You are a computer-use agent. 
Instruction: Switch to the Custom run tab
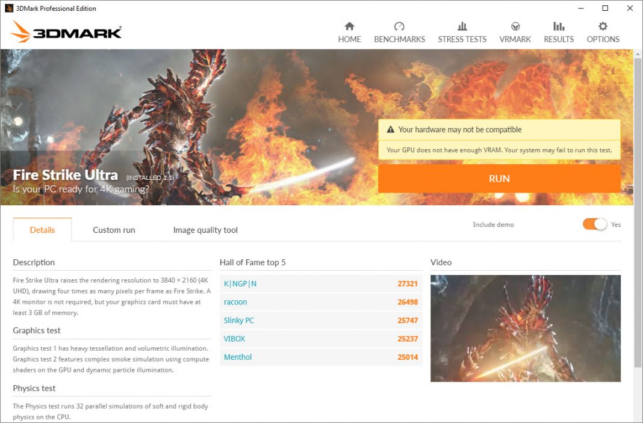tap(114, 230)
